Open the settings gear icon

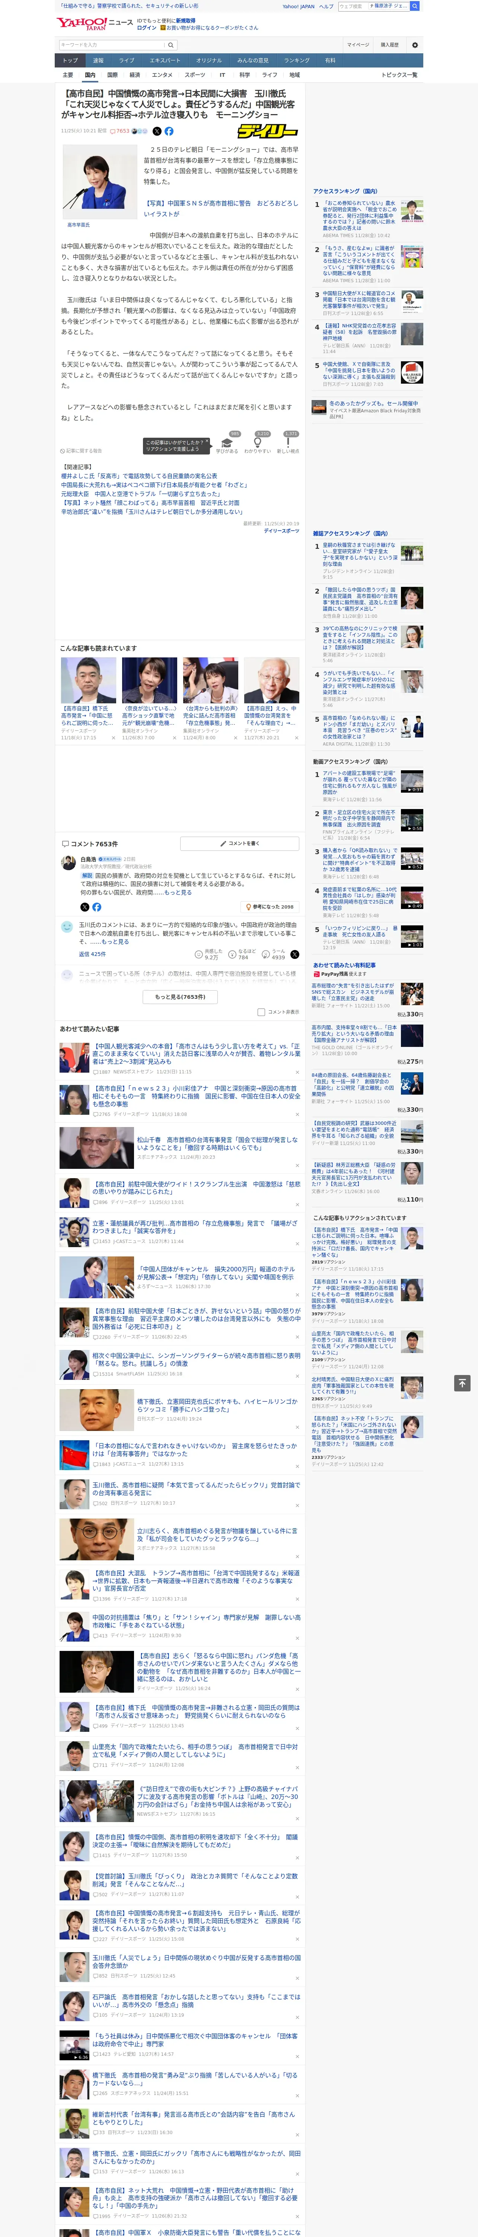(414, 45)
